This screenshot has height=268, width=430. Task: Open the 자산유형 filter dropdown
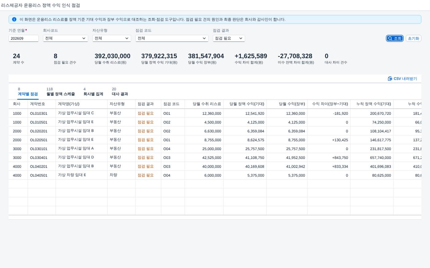coord(111,38)
